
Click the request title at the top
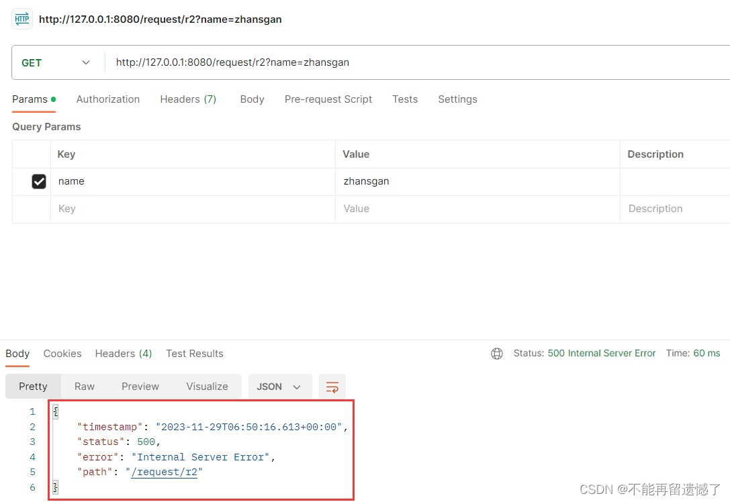[160, 19]
